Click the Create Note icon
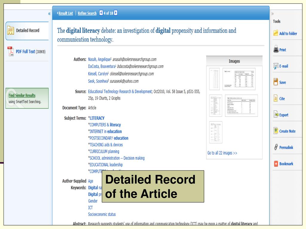306x229 pixels. pyautogui.click(x=276, y=131)
